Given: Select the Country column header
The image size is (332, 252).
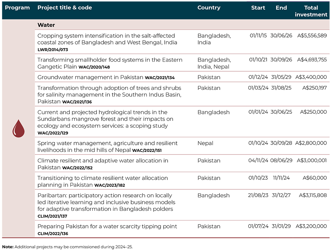Looking at the screenshot, I should coord(208,8).
